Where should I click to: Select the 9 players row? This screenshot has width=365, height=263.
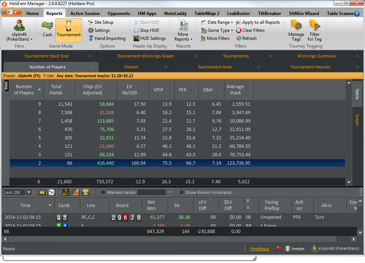(177, 104)
